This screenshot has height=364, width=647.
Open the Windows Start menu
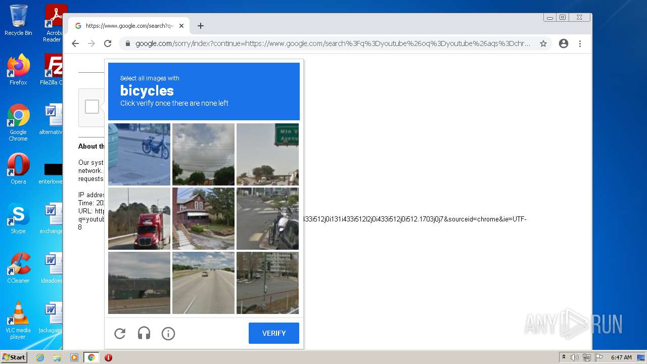(14, 357)
